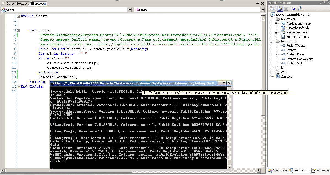Click line number 10 in the editor gutter
330x175 pixels.
tap(14, 58)
